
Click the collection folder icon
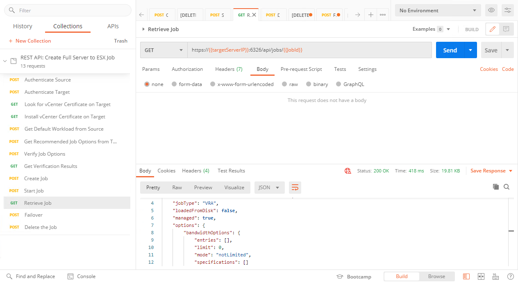pos(14,61)
